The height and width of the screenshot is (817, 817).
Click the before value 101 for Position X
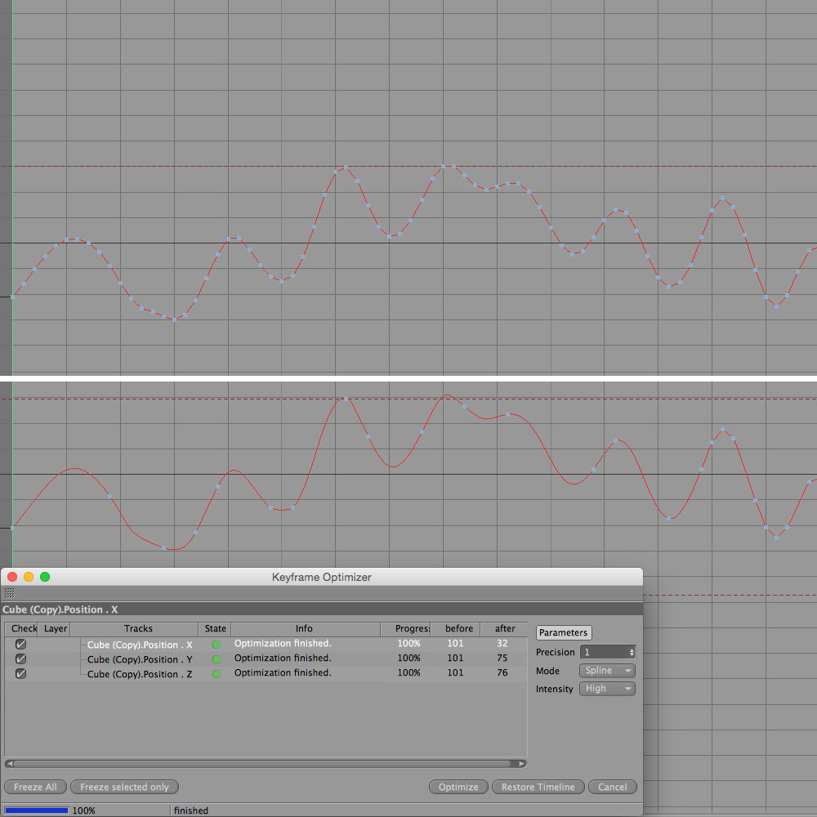(455, 644)
